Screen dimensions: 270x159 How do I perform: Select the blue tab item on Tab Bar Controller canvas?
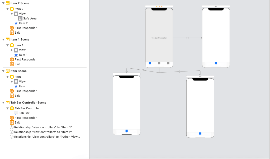pyautogui.click(x=150, y=63)
